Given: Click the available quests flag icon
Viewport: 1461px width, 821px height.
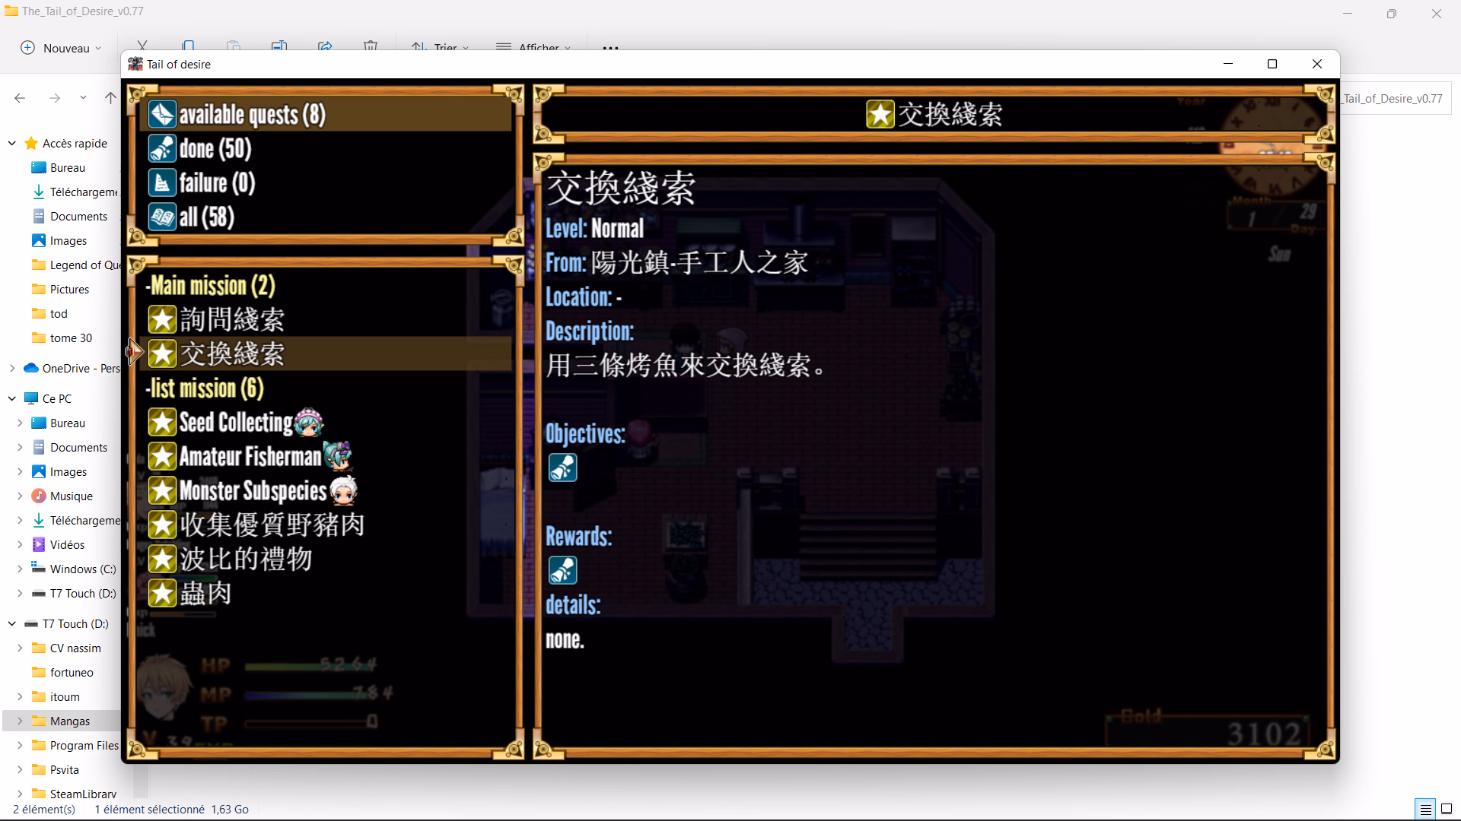Looking at the screenshot, I should coord(162,115).
